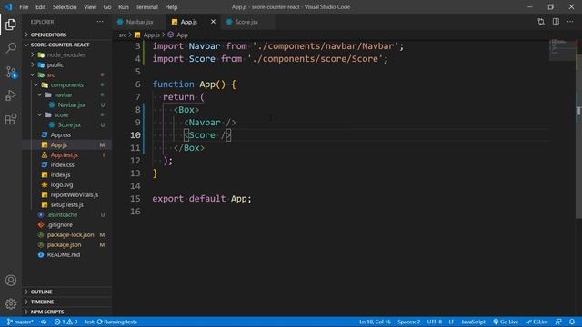Image resolution: width=582 pixels, height=327 pixels.
Task: Open the Search view in activity bar
Action: click(11, 48)
